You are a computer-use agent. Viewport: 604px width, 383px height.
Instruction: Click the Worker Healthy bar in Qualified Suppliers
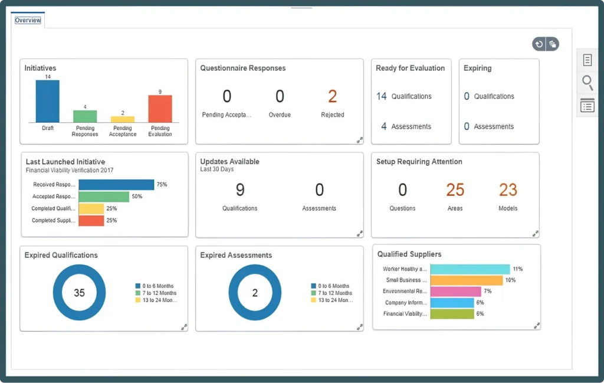470,269
